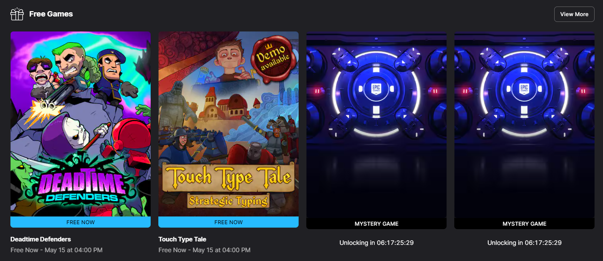Image resolution: width=603 pixels, height=261 pixels.
Task: Click Deadtime Defenders free until May 15 text
Action: coord(56,250)
